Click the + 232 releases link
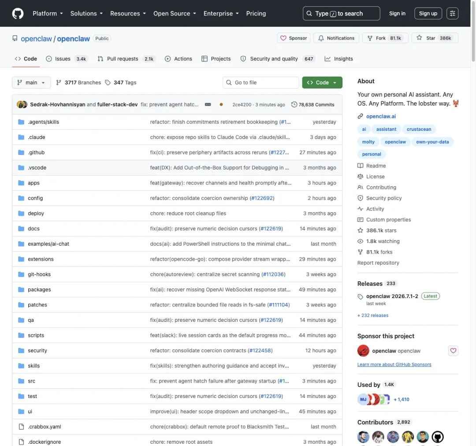The width and height of the screenshot is (476, 446). click(373, 315)
